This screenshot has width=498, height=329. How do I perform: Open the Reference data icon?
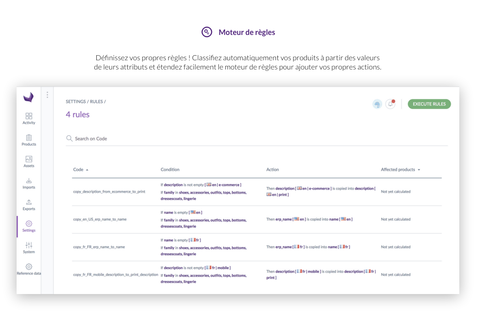29,267
